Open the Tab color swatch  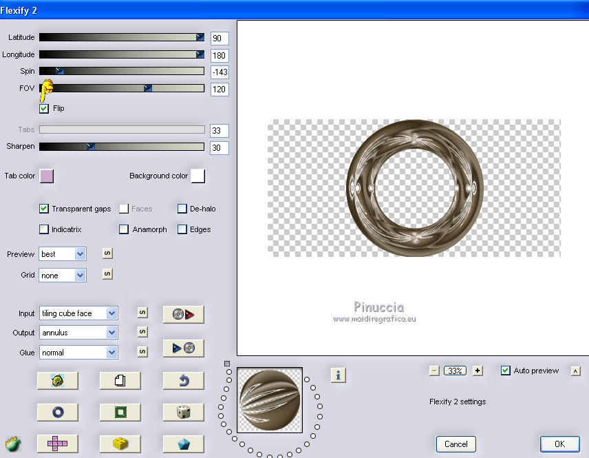click(x=47, y=176)
